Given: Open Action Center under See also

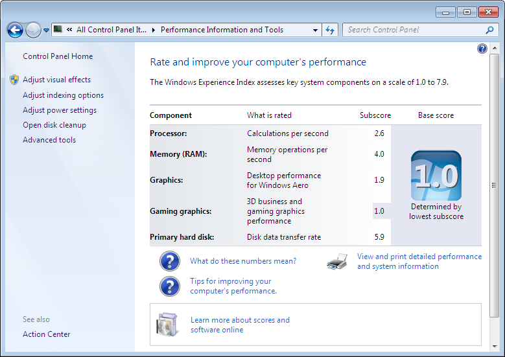Looking at the screenshot, I should pyautogui.click(x=47, y=334).
